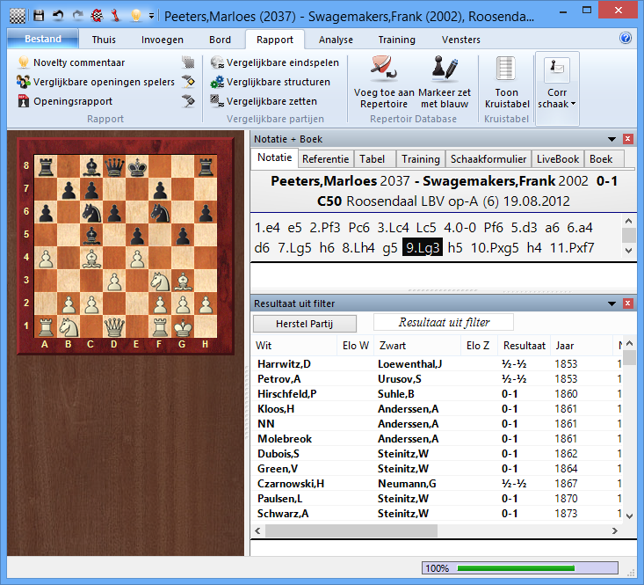644x585 pixels.
Task: Open the Schaakformulier tab
Action: point(488,159)
